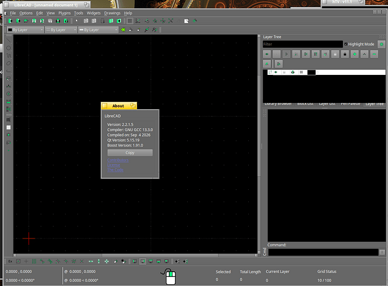
Task: Switch to the Block List tab
Action: [305, 104]
